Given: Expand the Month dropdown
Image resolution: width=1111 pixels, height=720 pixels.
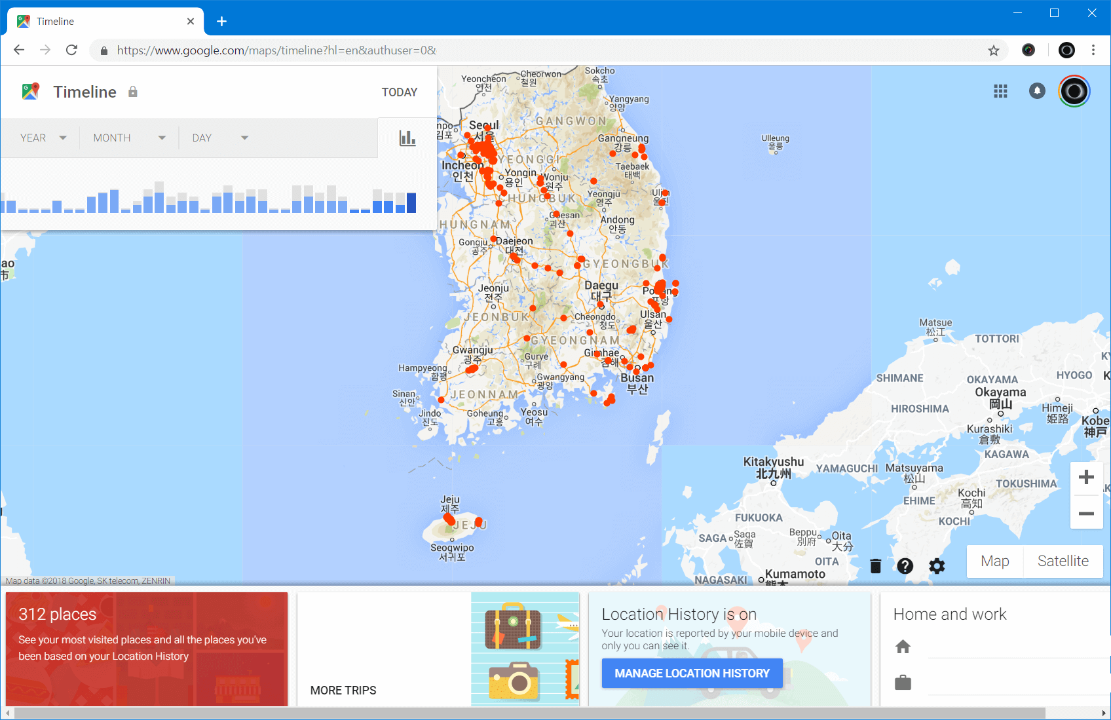Looking at the screenshot, I should tap(129, 138).
